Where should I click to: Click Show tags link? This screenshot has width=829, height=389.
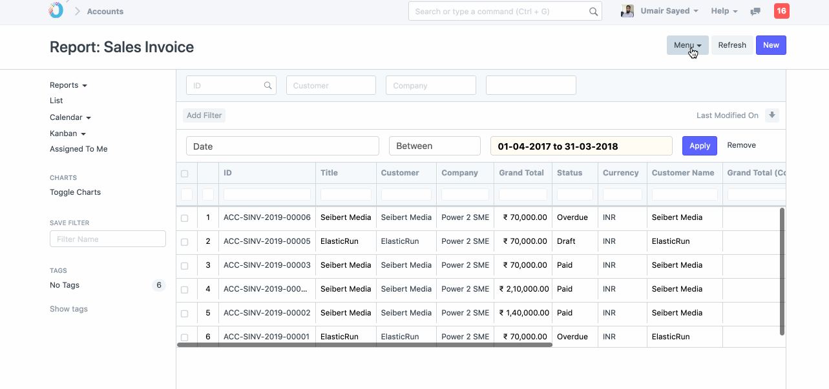(68, 309)
